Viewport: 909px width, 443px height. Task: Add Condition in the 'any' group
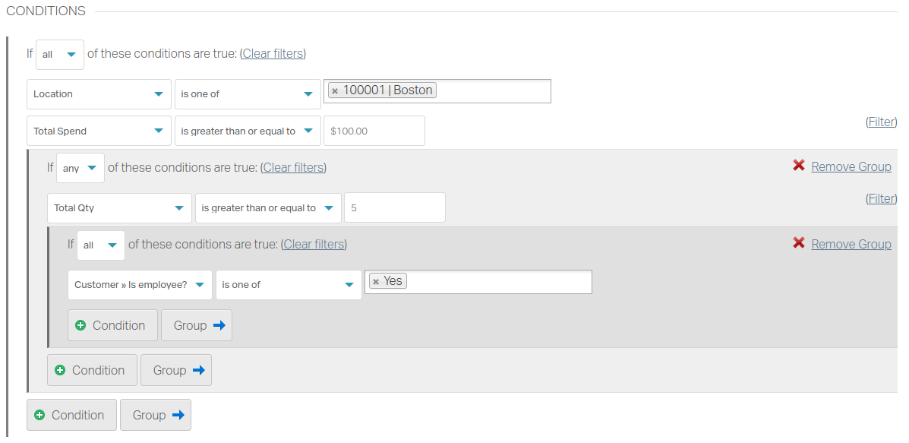pos(92,370)
